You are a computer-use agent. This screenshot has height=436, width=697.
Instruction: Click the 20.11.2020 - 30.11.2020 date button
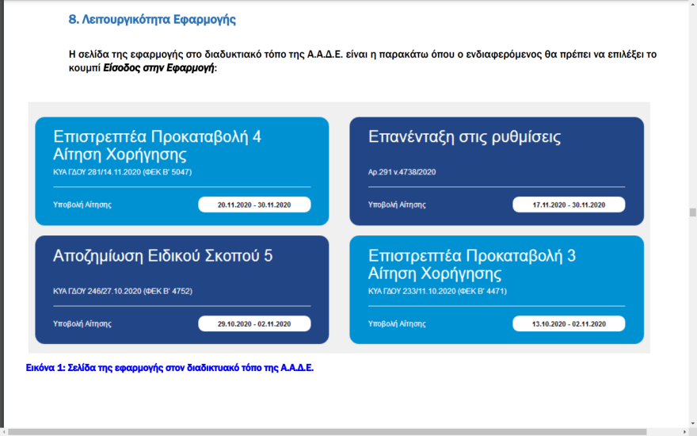pyautogui.click(x=254, y=205)
